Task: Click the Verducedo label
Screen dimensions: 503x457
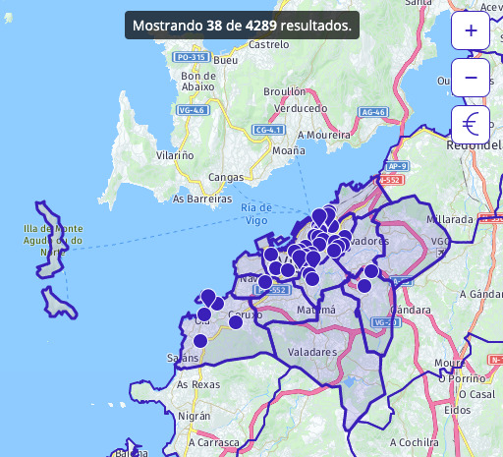Action: pyautogui.click(x=301, y=108)
